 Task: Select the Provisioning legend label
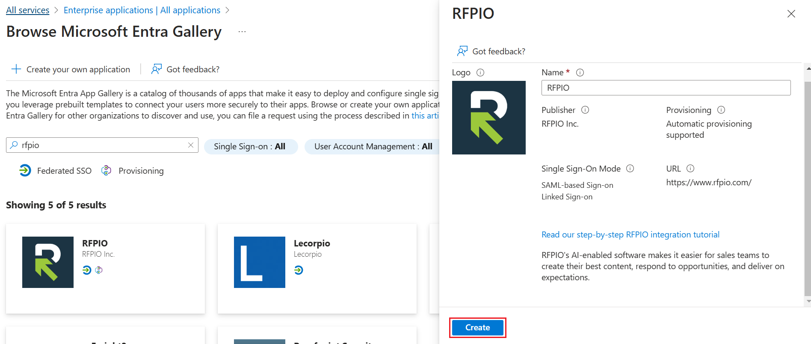(x=141, y=171)
